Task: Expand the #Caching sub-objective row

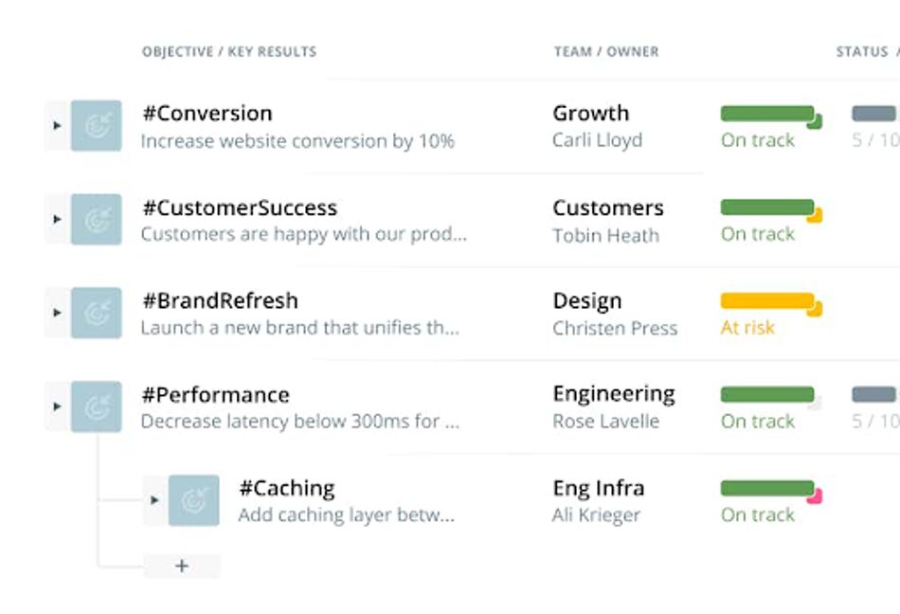Action: (x=154, y=499)
